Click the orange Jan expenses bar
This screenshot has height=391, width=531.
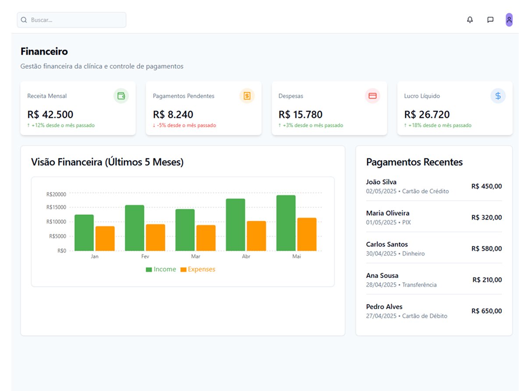(x=105, y=239)
